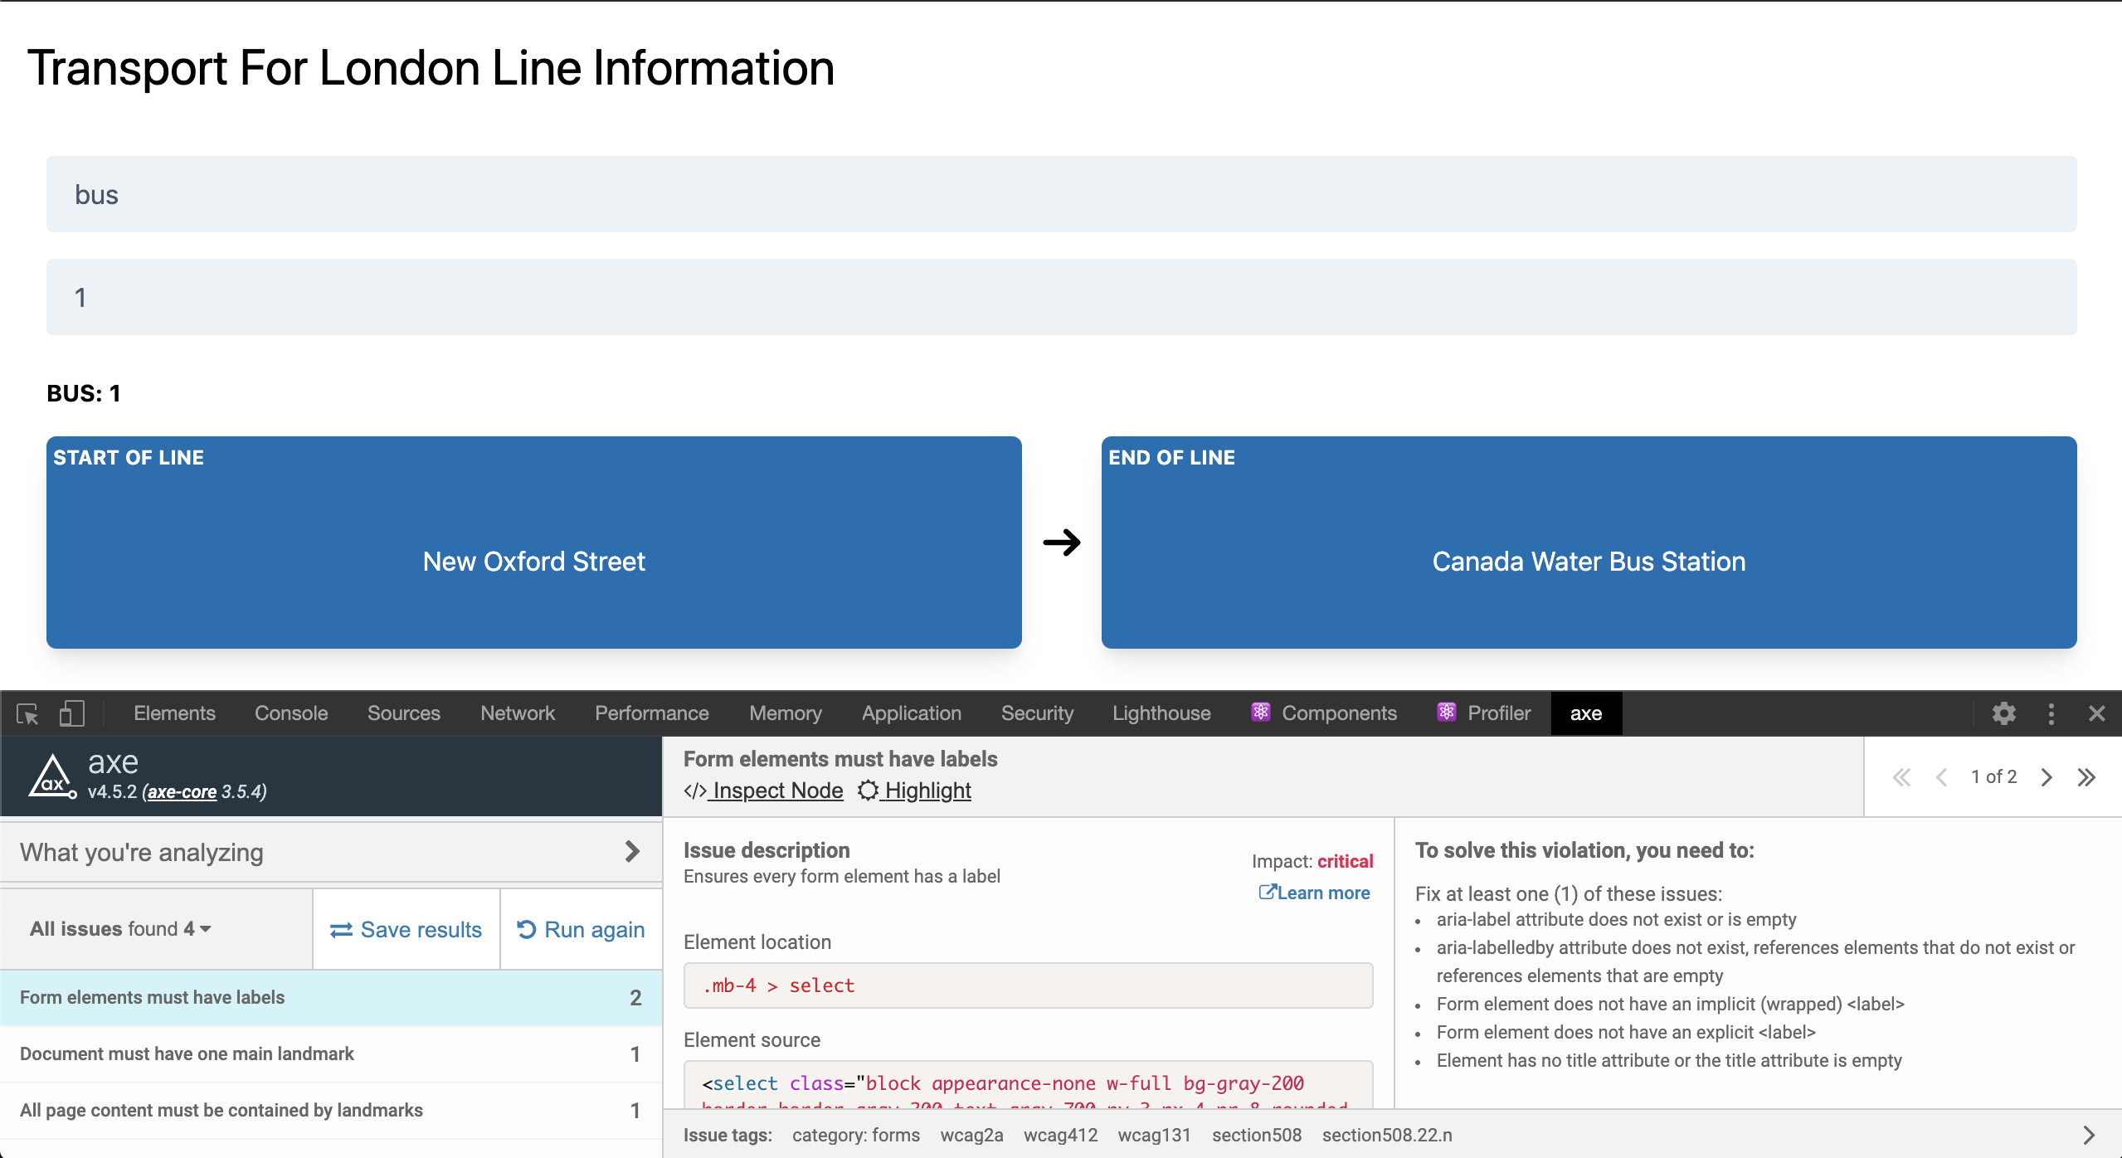2122x1158 pixels.
Task: Open the Memory tab
Action: click(786, 713)
